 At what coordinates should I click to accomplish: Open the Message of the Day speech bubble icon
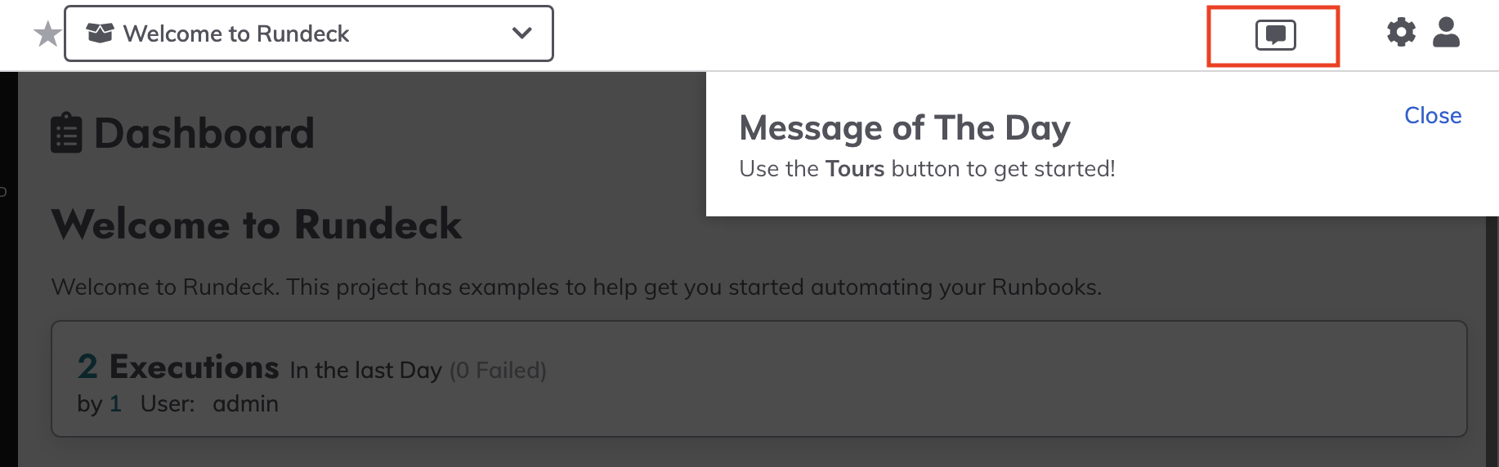pyautogui.click(x=1275, y=35)
